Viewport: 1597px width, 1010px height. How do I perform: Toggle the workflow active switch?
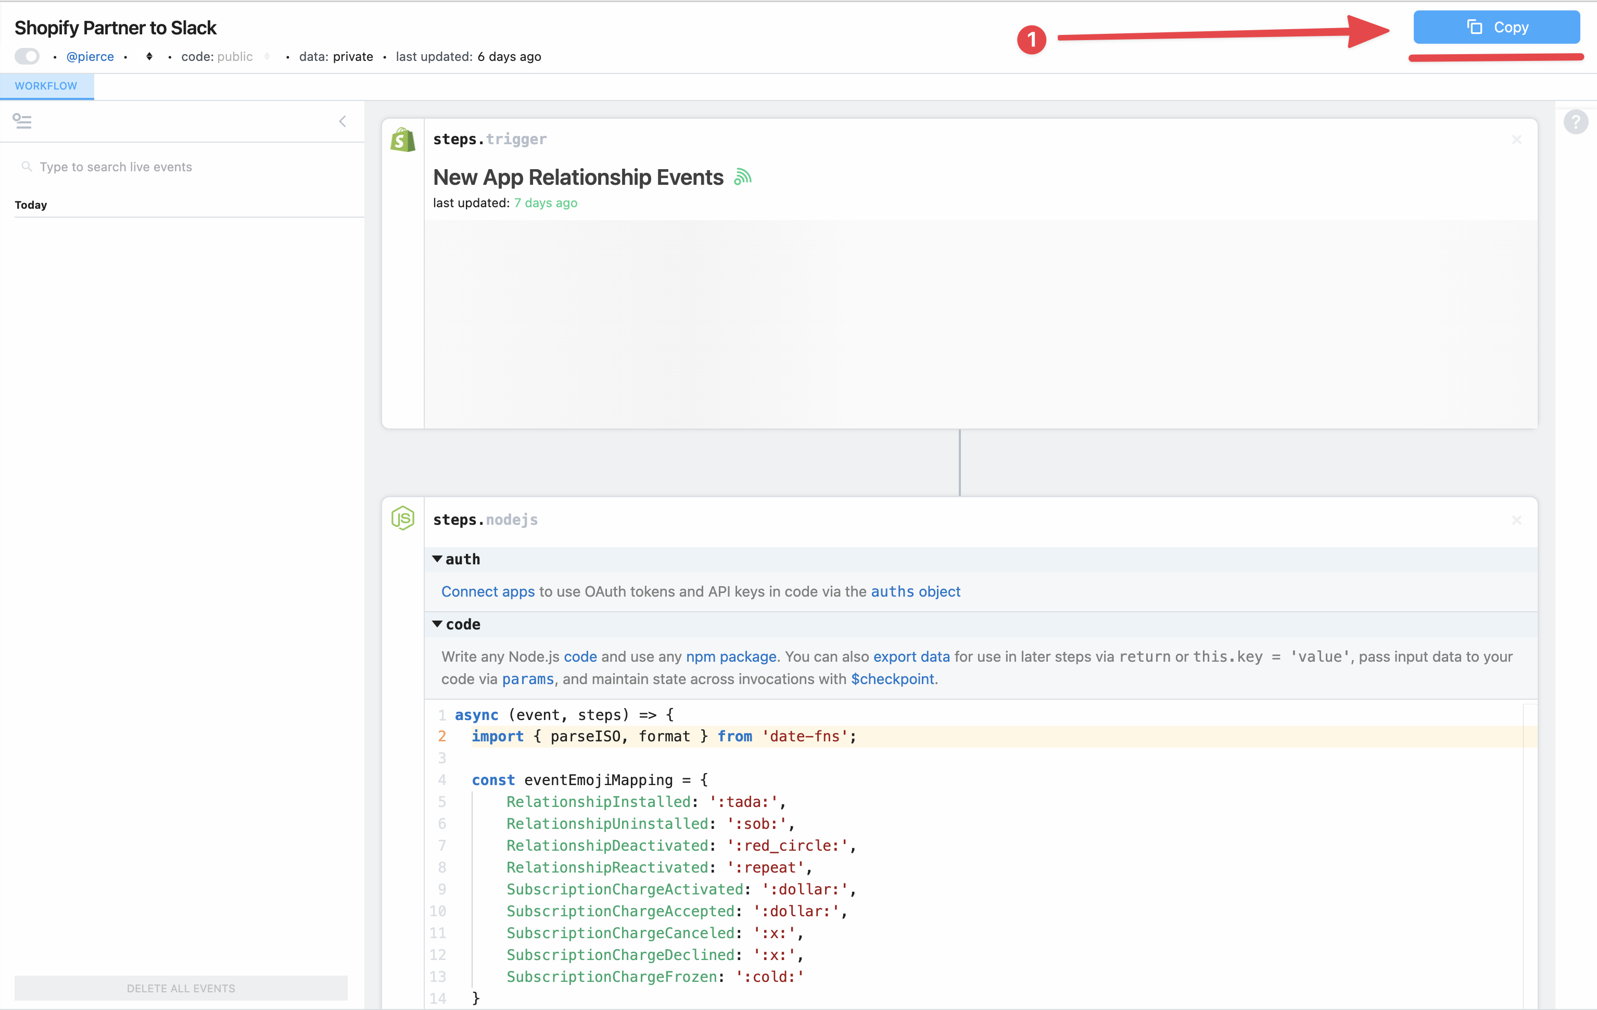point(27,56)
